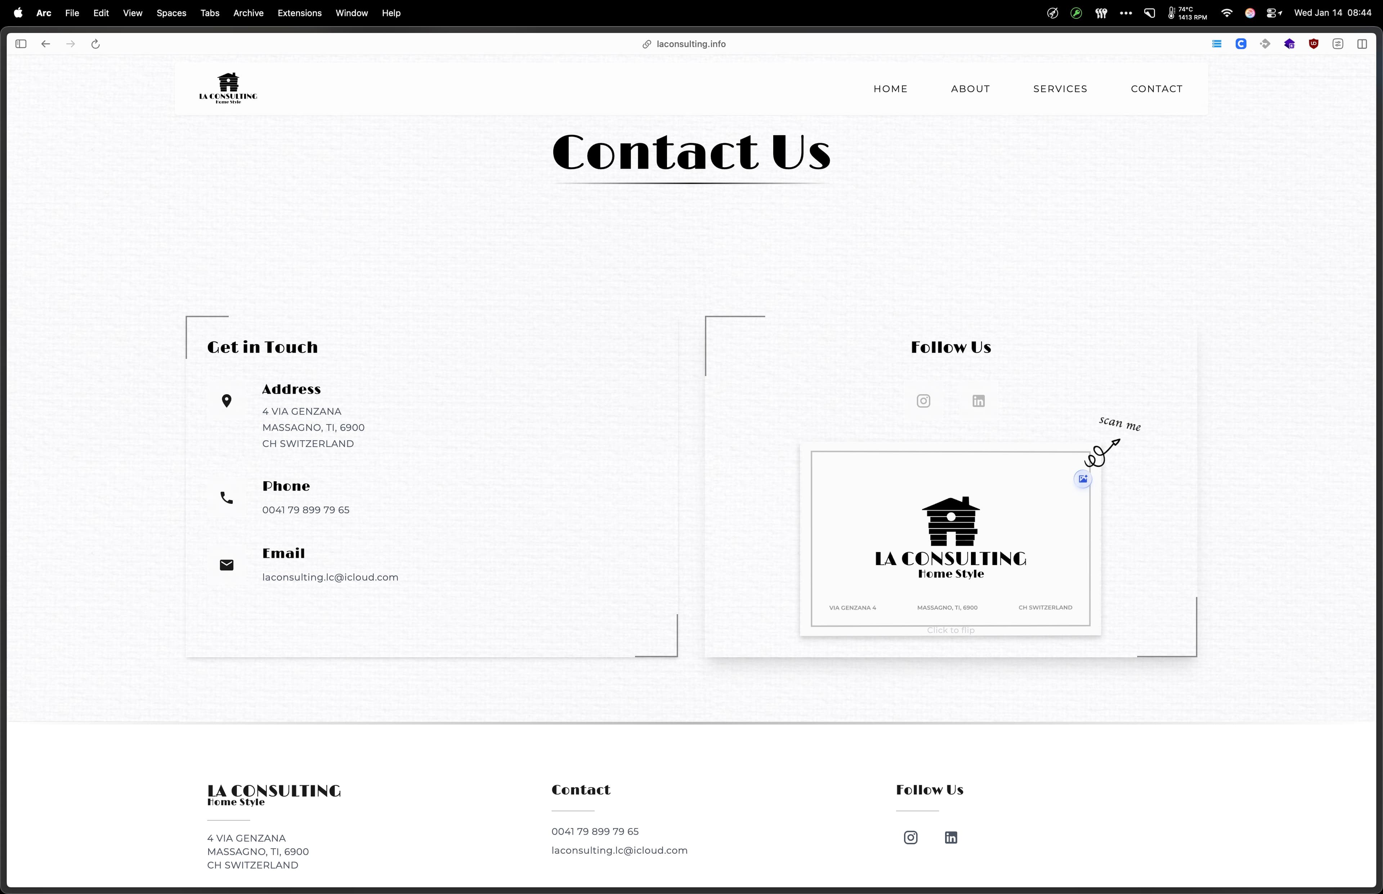Open the rounded square extension next to shield
This screenshot has width=1383, height=894.
[1338, 44]
